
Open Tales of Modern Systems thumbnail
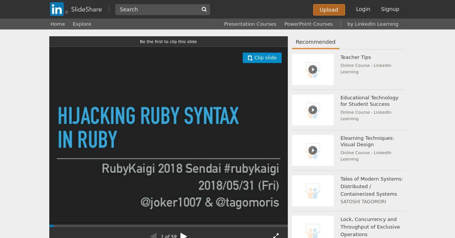point(313,191)
